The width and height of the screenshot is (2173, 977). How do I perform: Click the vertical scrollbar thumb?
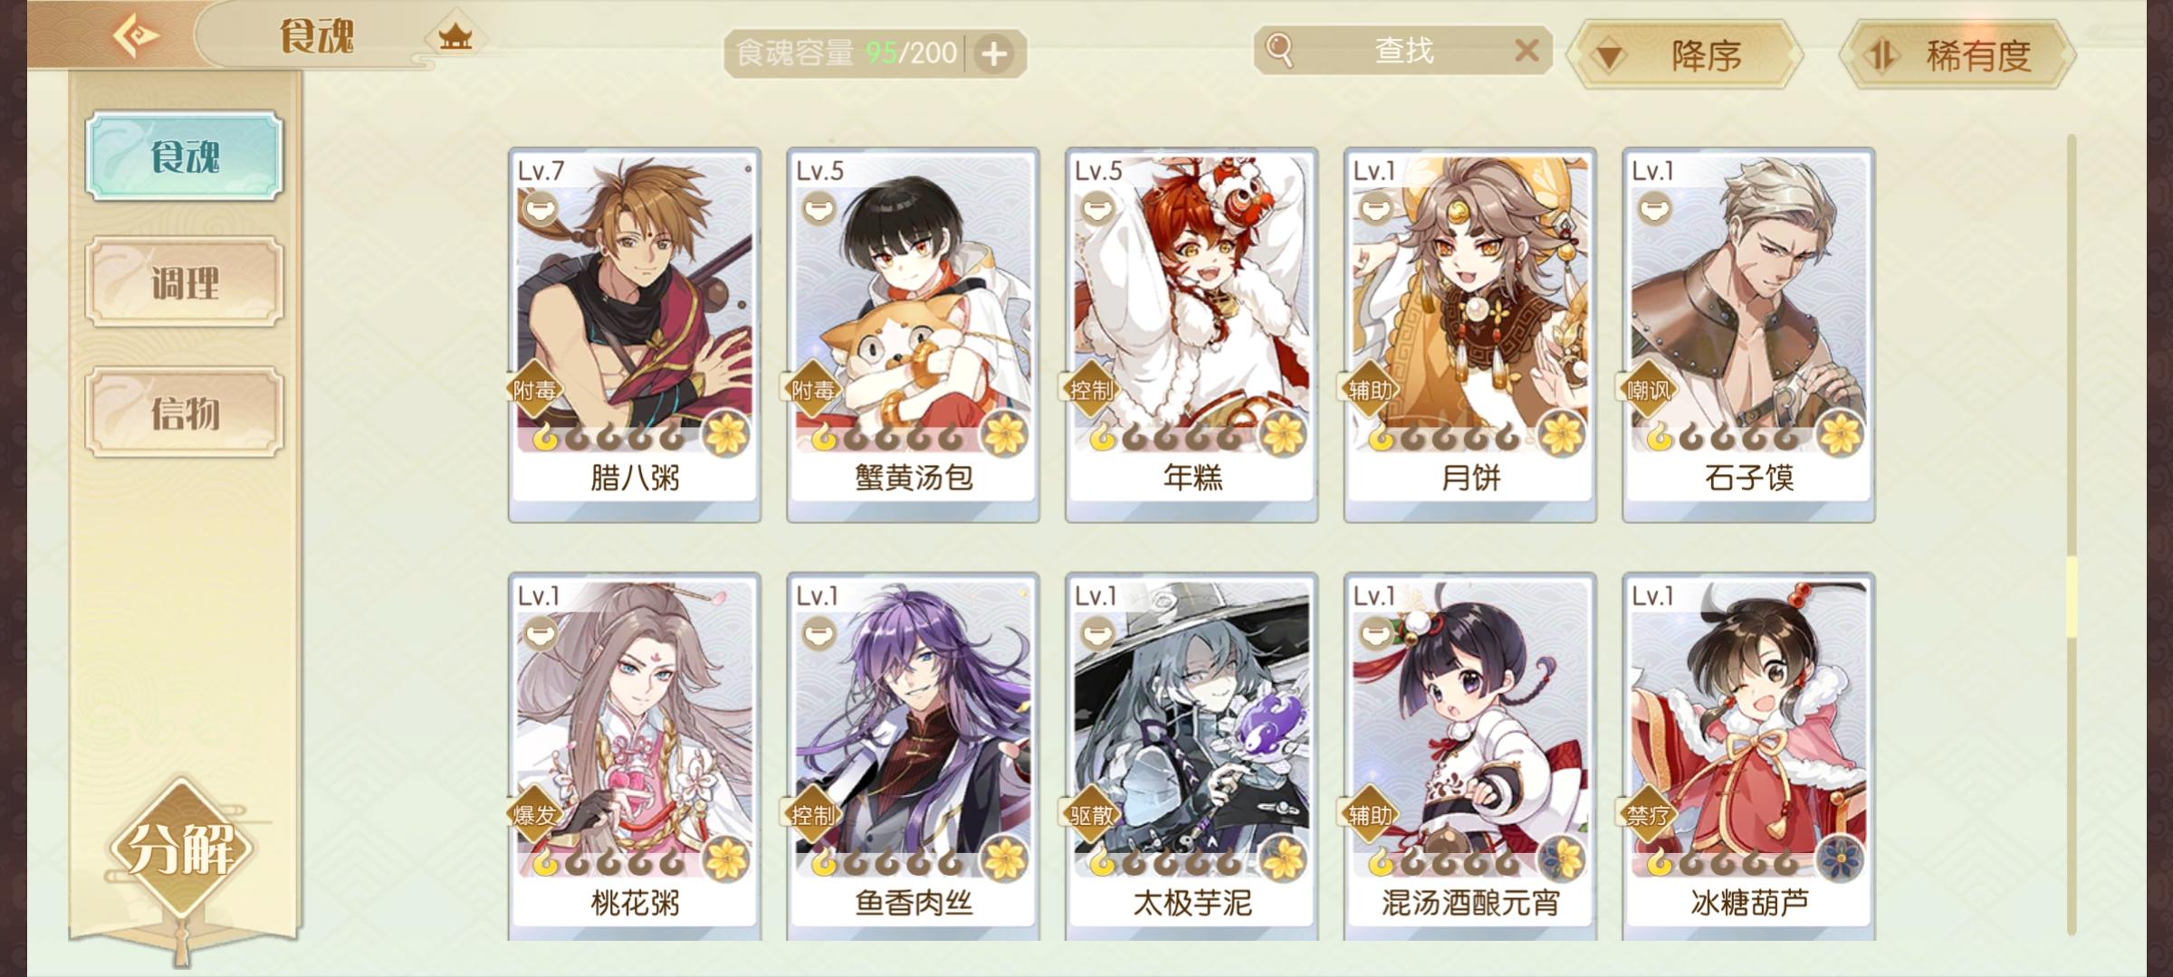coord(2071,597)
